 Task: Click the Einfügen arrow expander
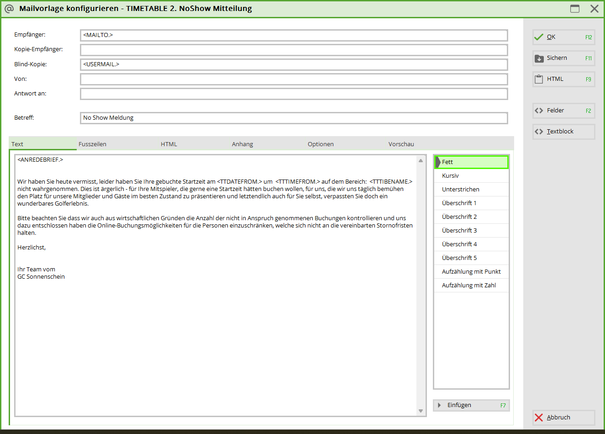[x=439, y=405]
